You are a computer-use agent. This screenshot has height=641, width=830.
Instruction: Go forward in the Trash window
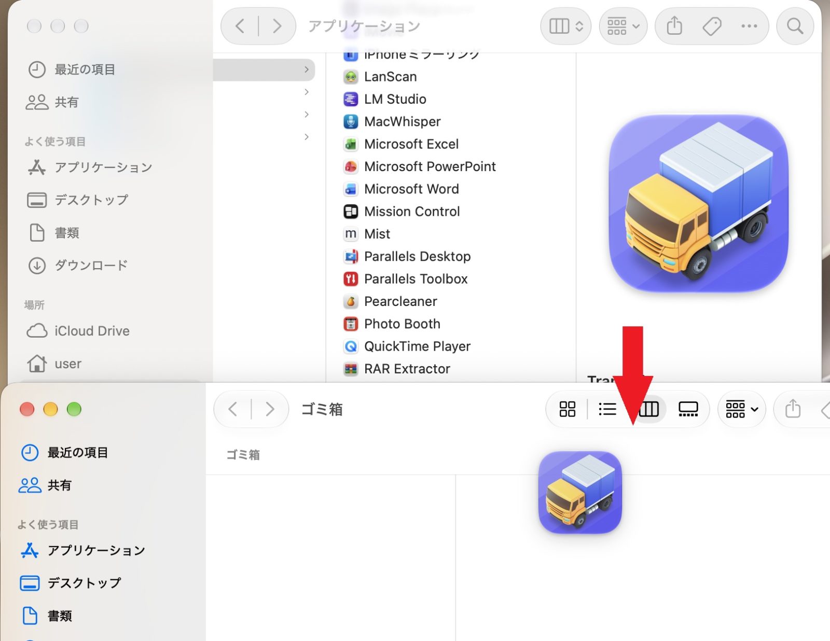270,409
